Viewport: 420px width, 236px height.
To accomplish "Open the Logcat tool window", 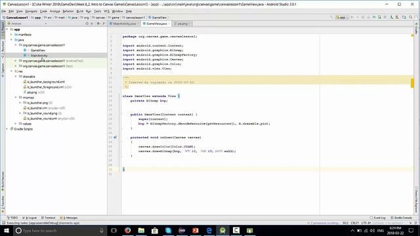I will coord(30,218).
